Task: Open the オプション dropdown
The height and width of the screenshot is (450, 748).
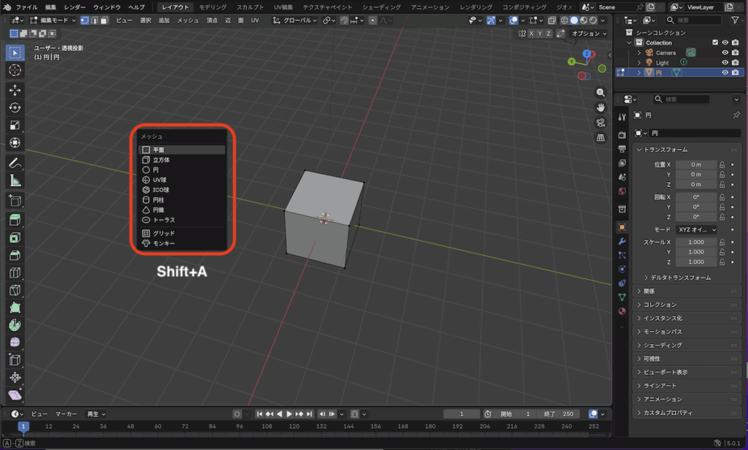Action: tap(588, 34)
